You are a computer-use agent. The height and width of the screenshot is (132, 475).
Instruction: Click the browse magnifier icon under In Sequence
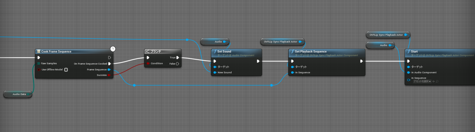click(437, 81)
